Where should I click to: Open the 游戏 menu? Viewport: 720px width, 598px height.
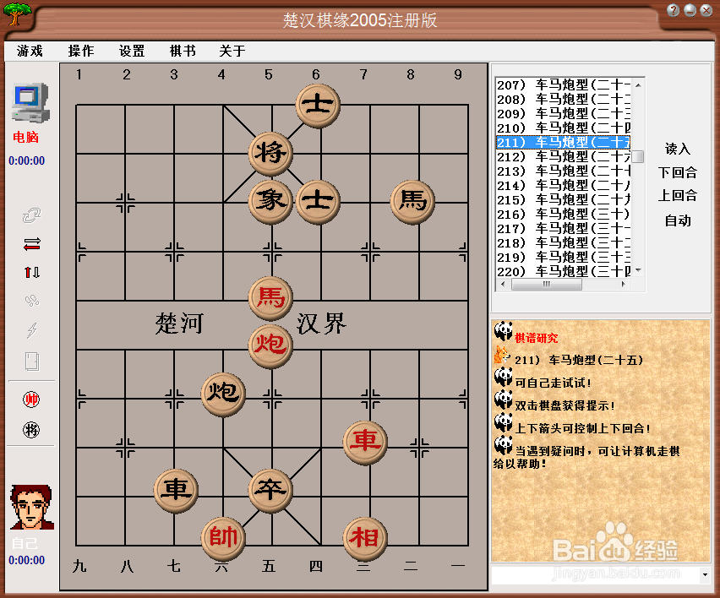pyautogui.click(x=29, y=51)
